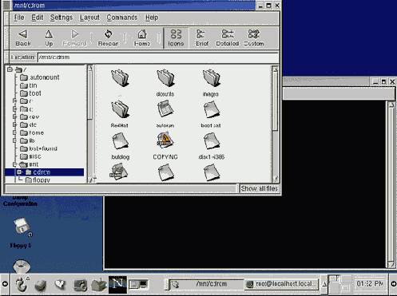Screen dimensions: 397x296
Task: Collapse the mnt folder node
Action: click(15, 164)
